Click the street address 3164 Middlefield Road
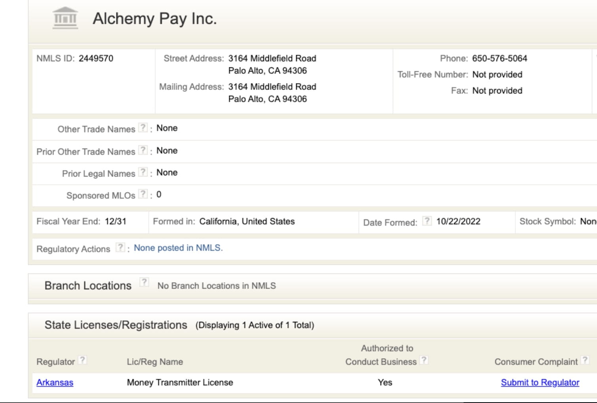 coord(272,58)
